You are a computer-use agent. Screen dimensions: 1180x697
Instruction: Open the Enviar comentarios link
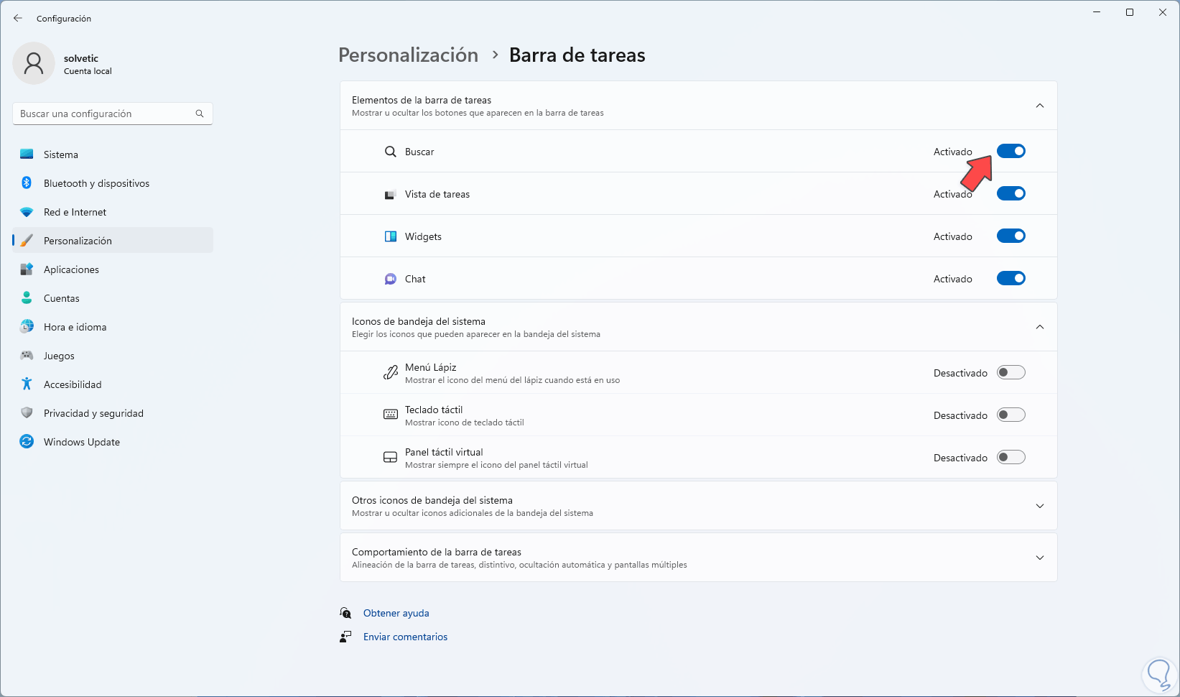pyautogui.click(x=405, y=637)
